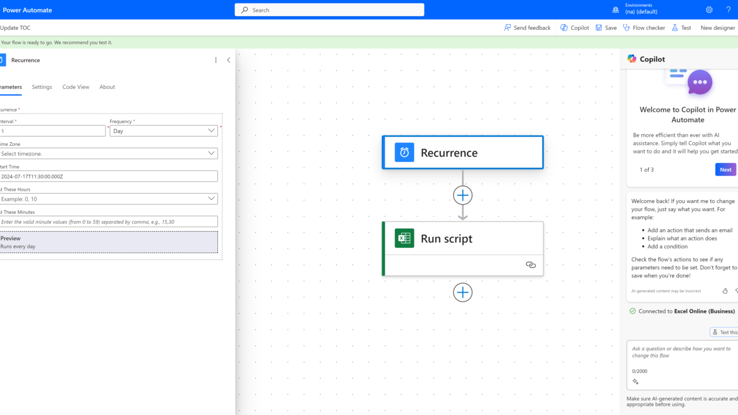Viewport: 738px width, 415px height.
Task: Click the Interval input field
Action: [x=52, y=131]
